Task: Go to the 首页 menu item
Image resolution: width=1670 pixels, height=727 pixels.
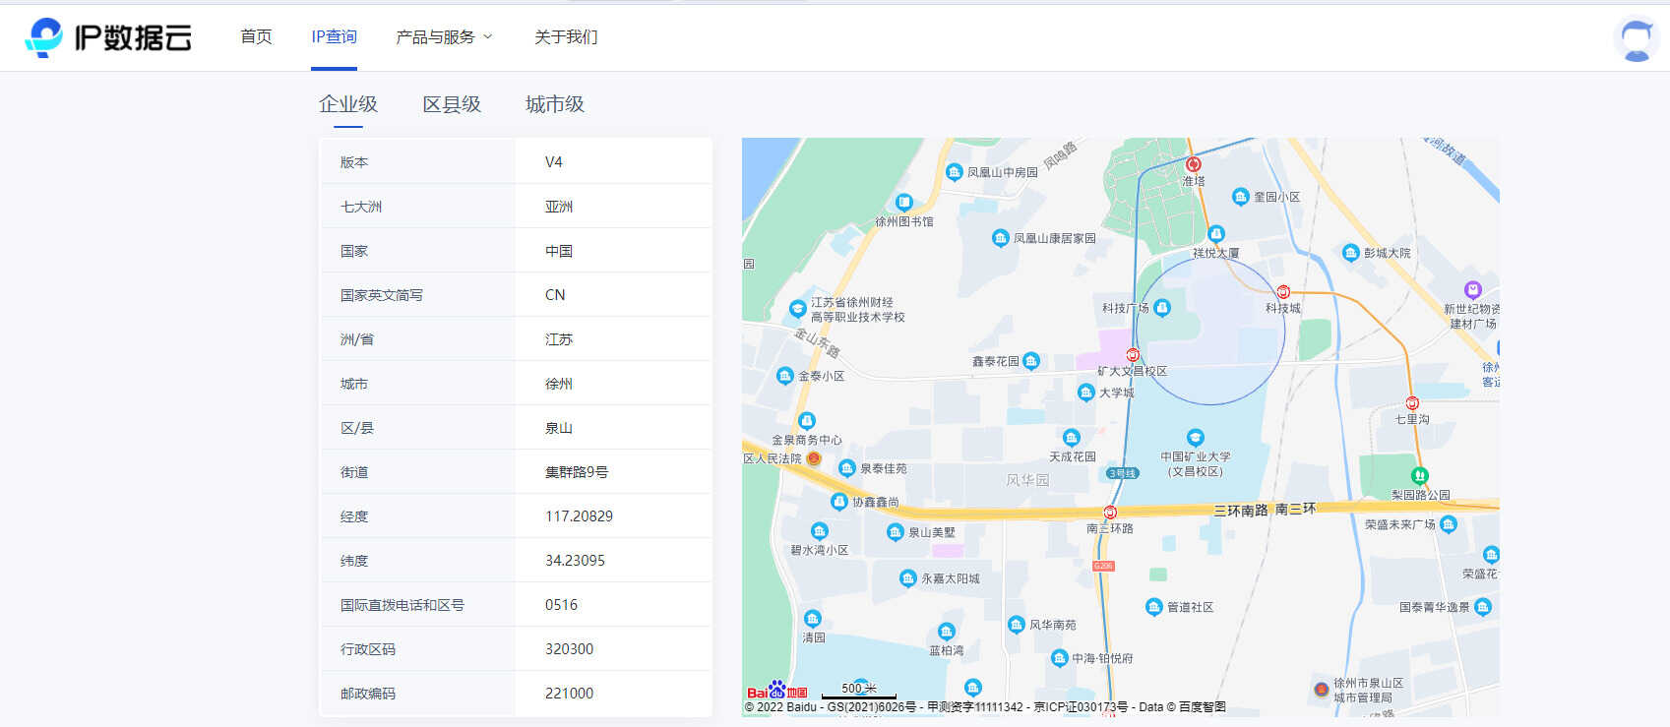Action: (256, 37)
